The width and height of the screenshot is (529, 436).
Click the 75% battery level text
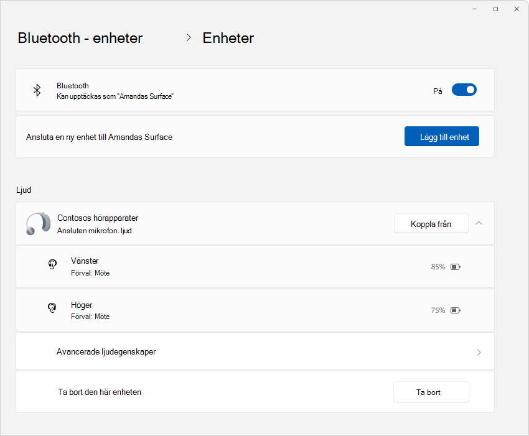point(438,310)
